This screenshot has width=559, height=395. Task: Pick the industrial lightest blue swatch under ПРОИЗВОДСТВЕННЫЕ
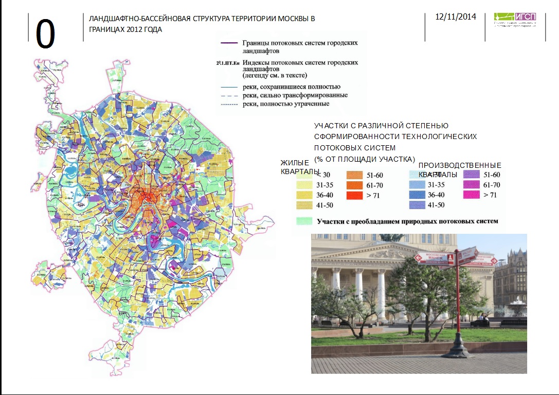(417, 175)
